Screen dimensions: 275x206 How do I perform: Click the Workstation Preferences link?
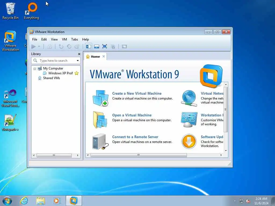212,115
